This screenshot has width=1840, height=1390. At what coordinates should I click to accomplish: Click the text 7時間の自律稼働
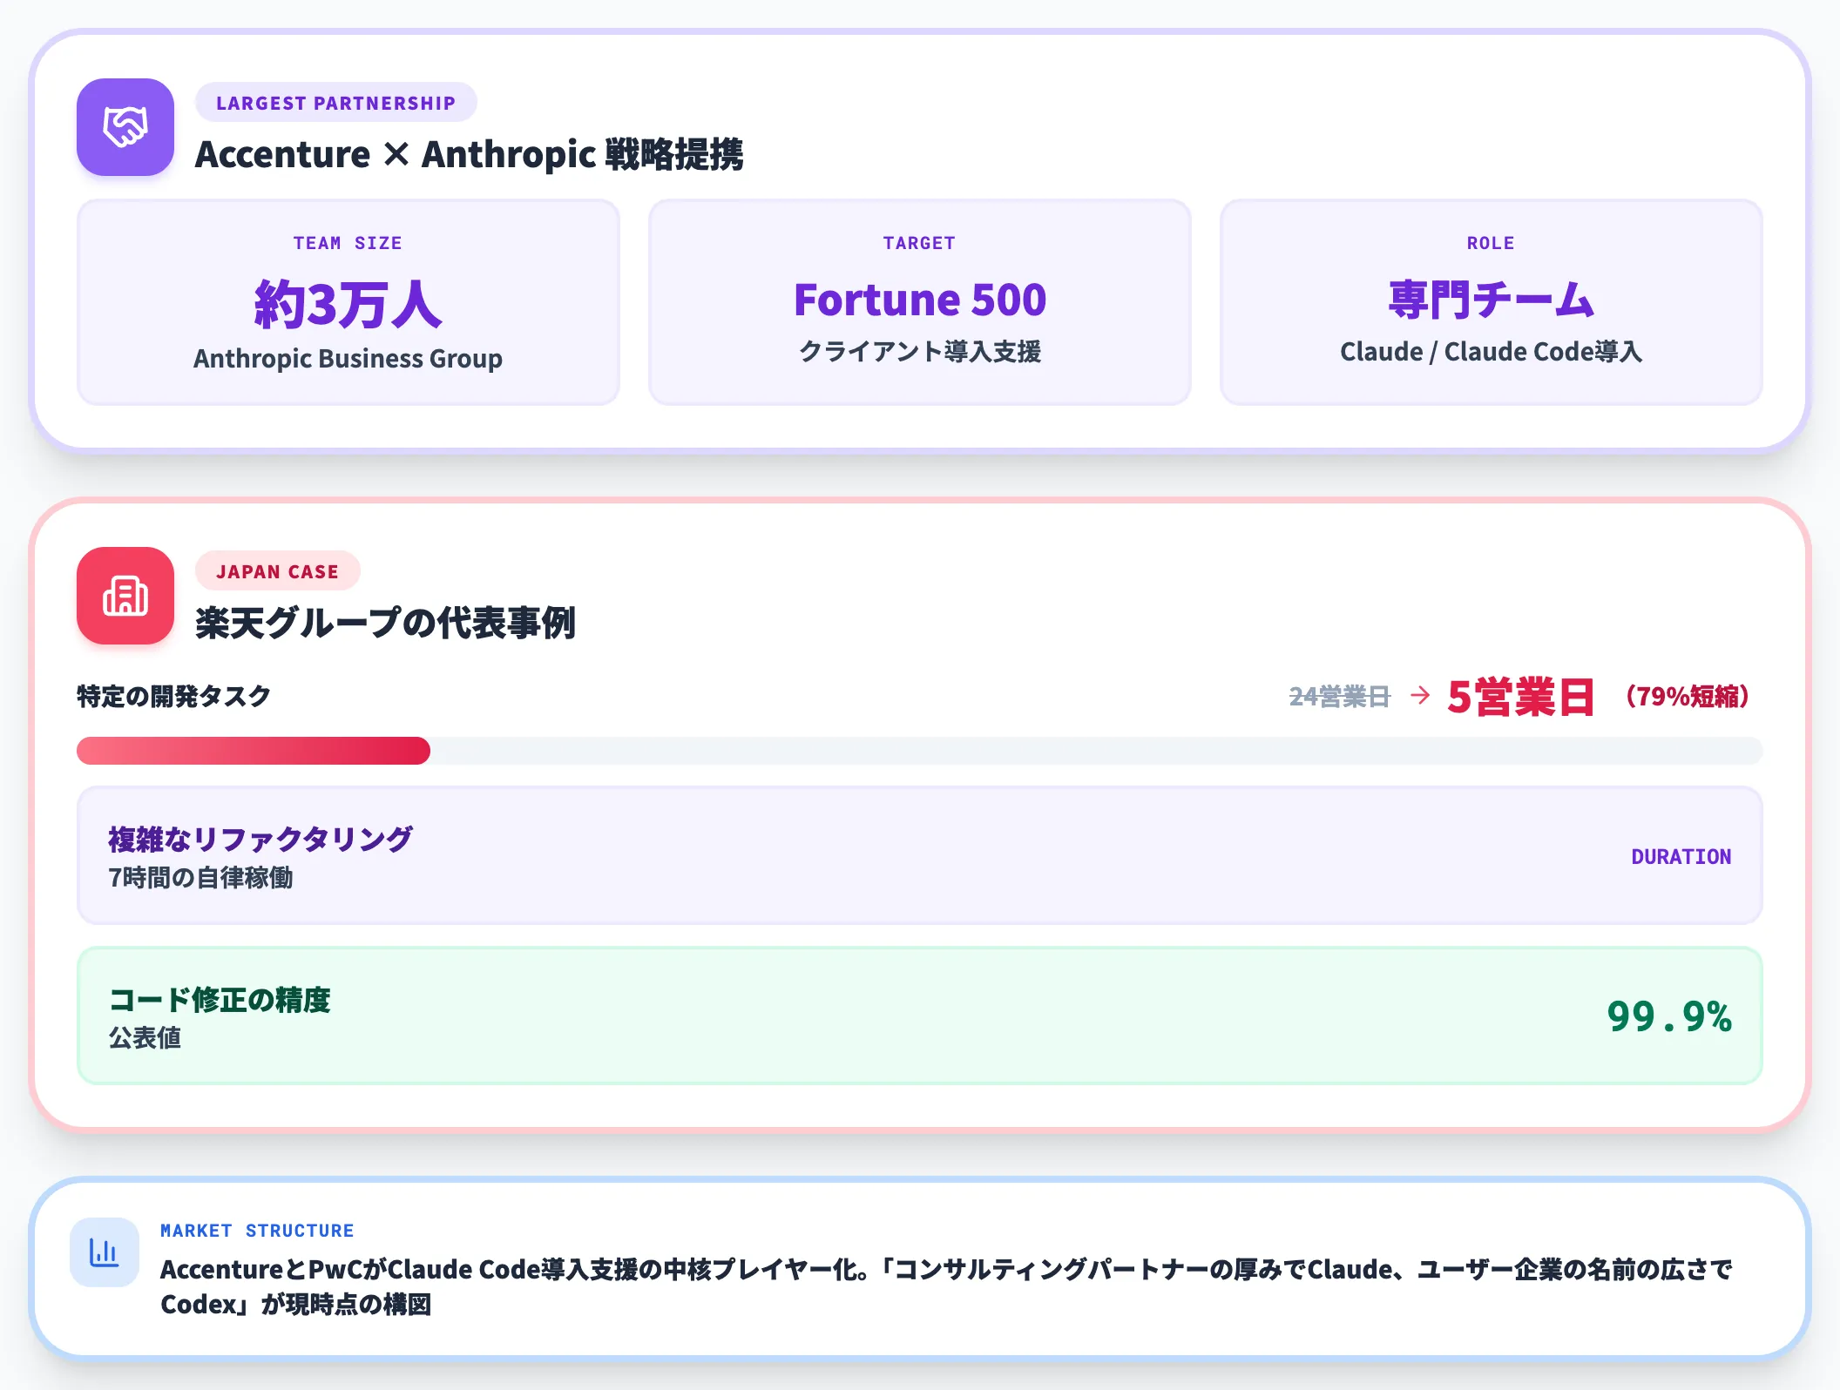(200, 878)
